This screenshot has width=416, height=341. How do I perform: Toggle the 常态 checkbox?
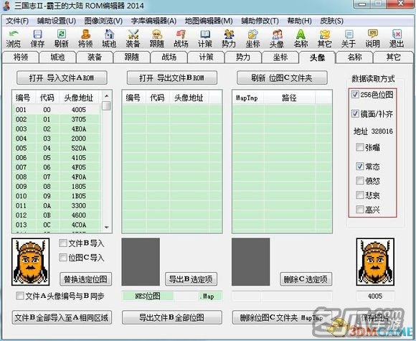click(x=360, y=167)
